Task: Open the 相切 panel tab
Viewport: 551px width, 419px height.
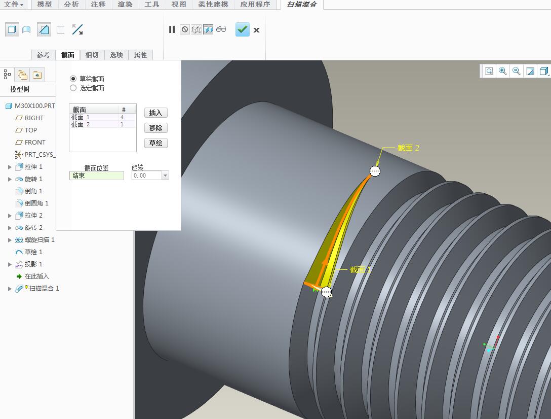Action: click(92, 55)
